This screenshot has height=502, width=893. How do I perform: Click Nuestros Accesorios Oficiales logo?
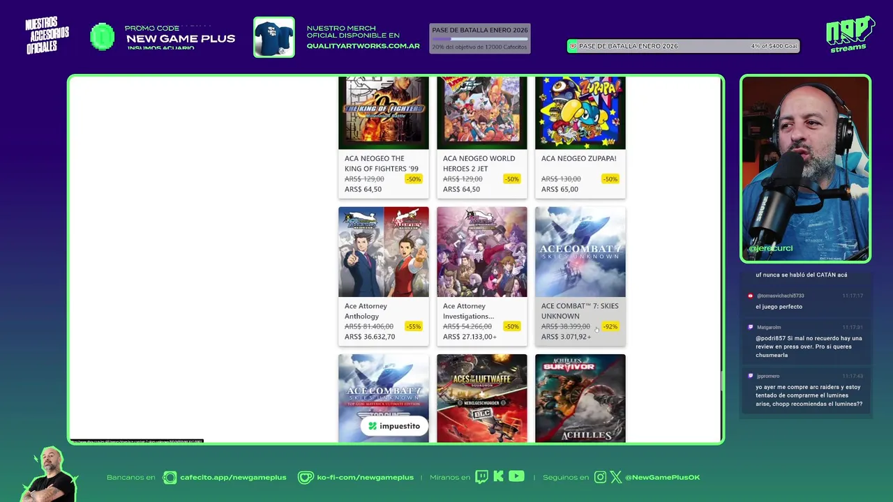(47, 36)
